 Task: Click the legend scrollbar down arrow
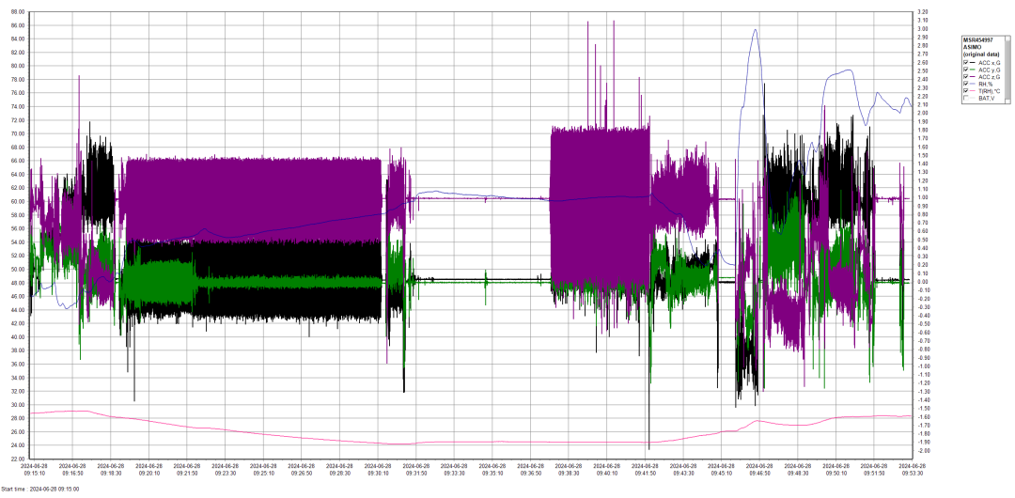1007,101
